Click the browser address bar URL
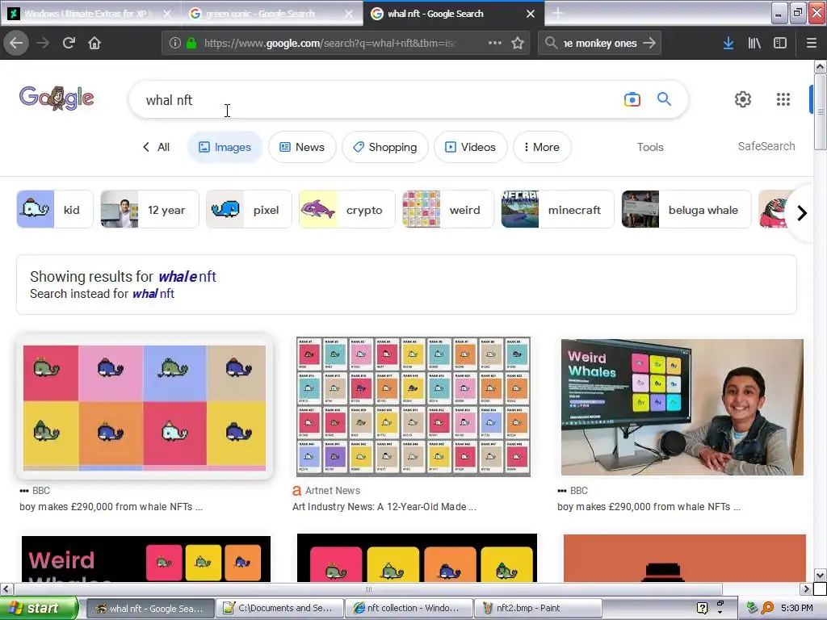The image size is (827, 620). click(330, 44)
